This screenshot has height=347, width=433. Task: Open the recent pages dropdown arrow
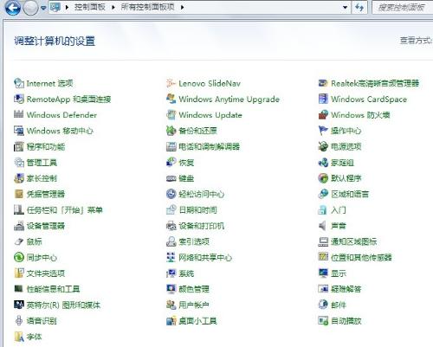(43, 8)
